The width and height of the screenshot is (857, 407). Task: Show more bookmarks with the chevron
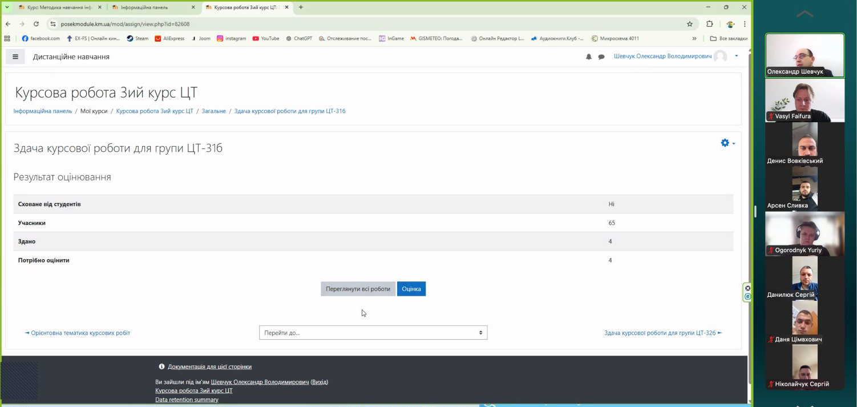pyautogui.click(x=694, y=39)
